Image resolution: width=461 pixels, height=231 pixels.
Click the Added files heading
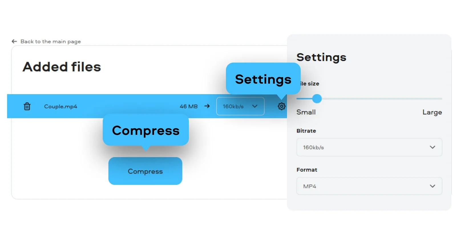pos(62,67)
